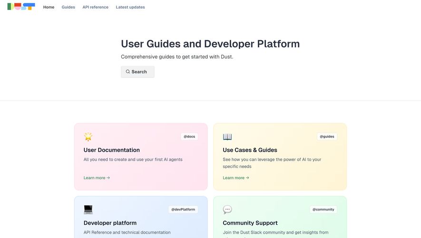Image resolution: width=421 pixels, height=238 pixels.
Task: Click the page heading User Guides and Developer Platform
Action: (x=210, y=44)
